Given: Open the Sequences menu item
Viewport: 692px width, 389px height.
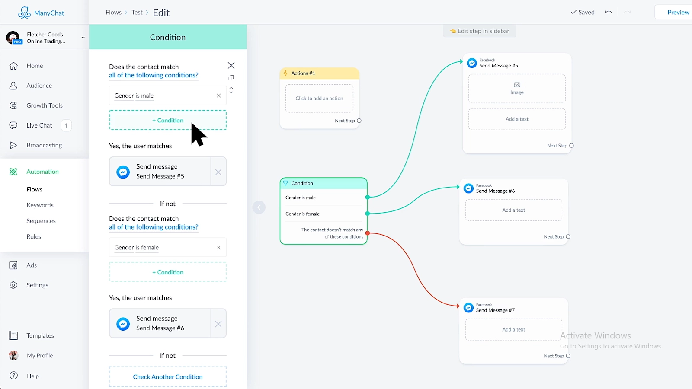Looking at the screenshot, I should (x=41, y=221).
